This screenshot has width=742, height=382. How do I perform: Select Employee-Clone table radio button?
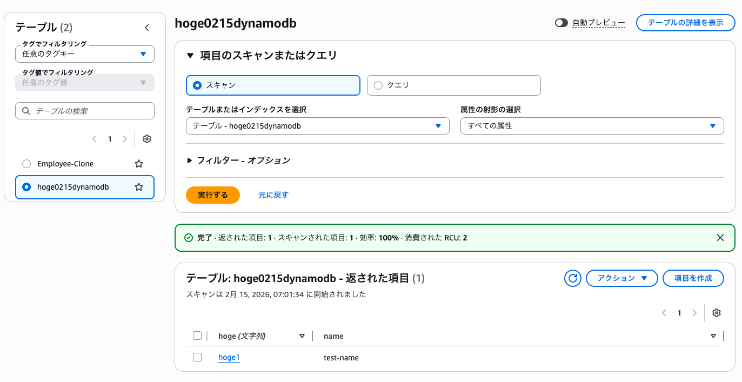click(26, 164)
